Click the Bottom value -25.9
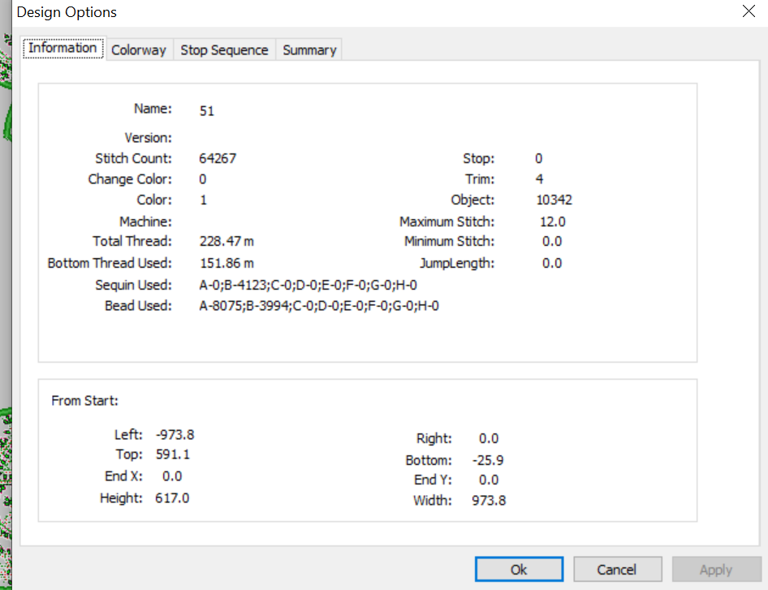 488,460
